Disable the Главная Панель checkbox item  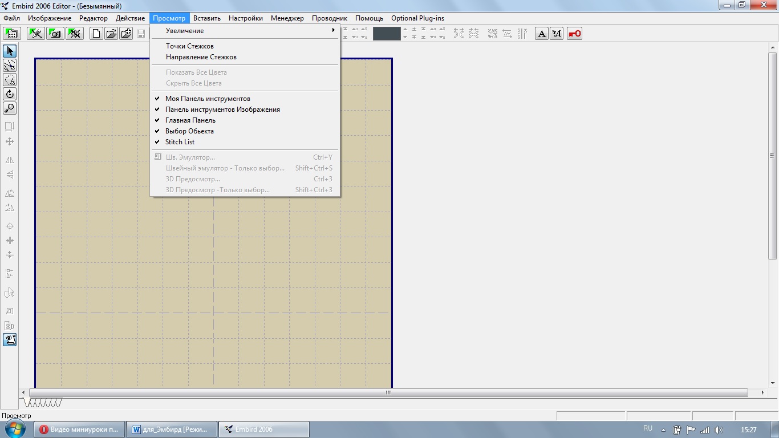[190, 120]
